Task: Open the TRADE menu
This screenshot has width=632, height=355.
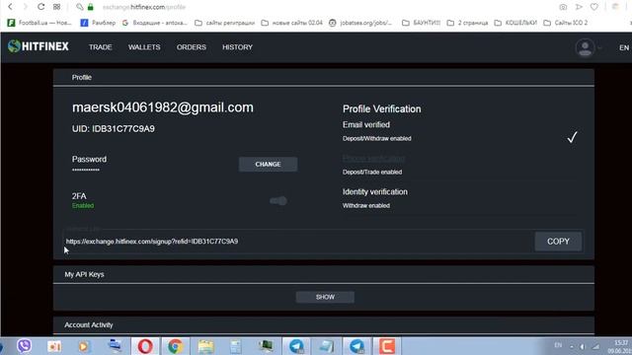Action: (x=101, y=47)
